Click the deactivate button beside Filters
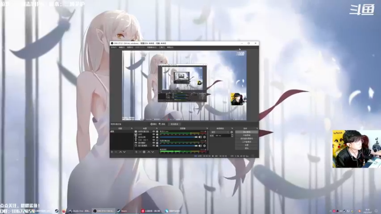 coord(174,124)
